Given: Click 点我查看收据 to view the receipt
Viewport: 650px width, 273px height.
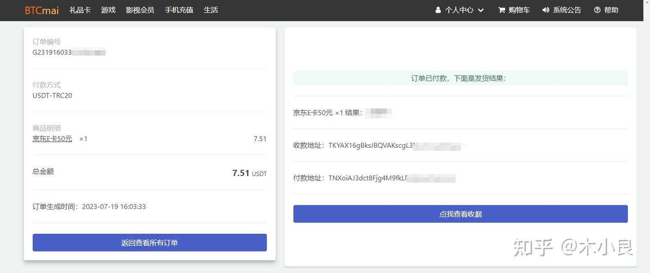Looking at the screenshot, I should (x=460, y=214).
